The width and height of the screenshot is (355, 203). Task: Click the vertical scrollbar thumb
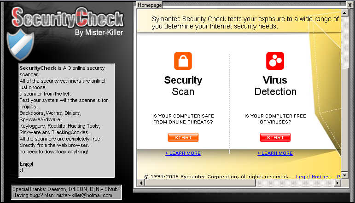coord(344,119)
